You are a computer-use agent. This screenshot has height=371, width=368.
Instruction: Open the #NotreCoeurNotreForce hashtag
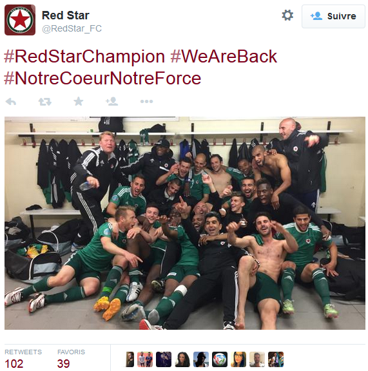(102, 79)
